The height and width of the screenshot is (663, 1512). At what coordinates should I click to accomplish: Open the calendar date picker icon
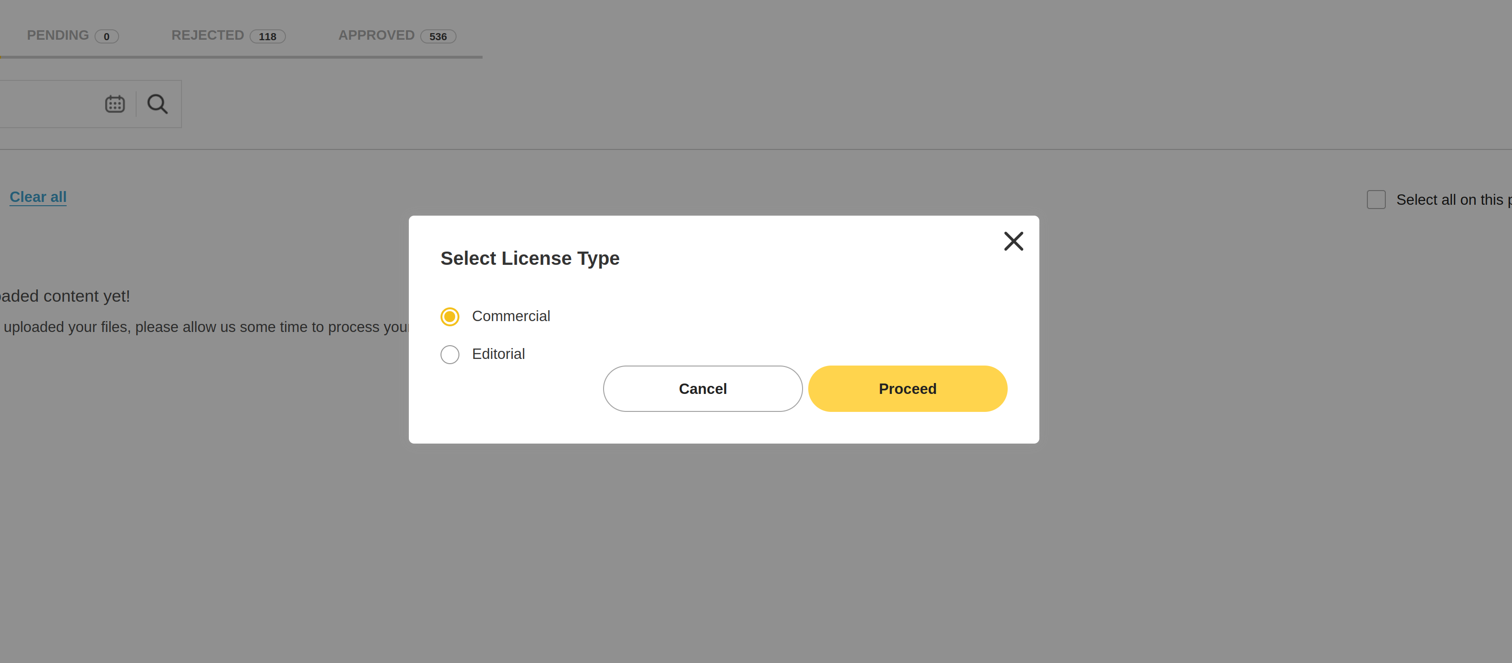[x=114, y=104]
